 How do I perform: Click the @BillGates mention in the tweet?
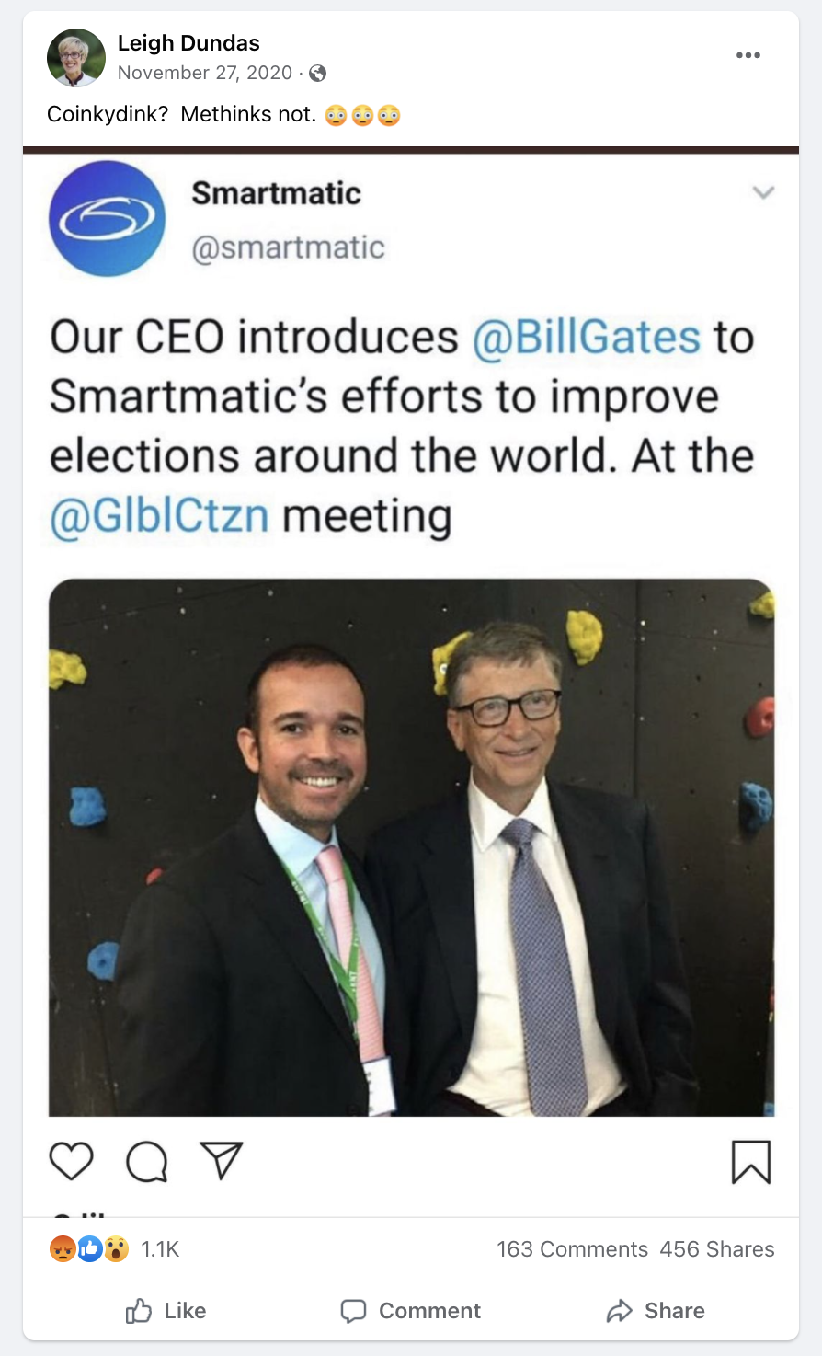pyautogui.click(x=587, y=337)
